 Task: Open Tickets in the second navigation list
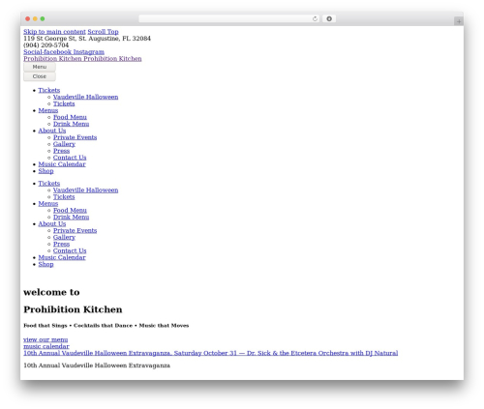click(49, 184)
